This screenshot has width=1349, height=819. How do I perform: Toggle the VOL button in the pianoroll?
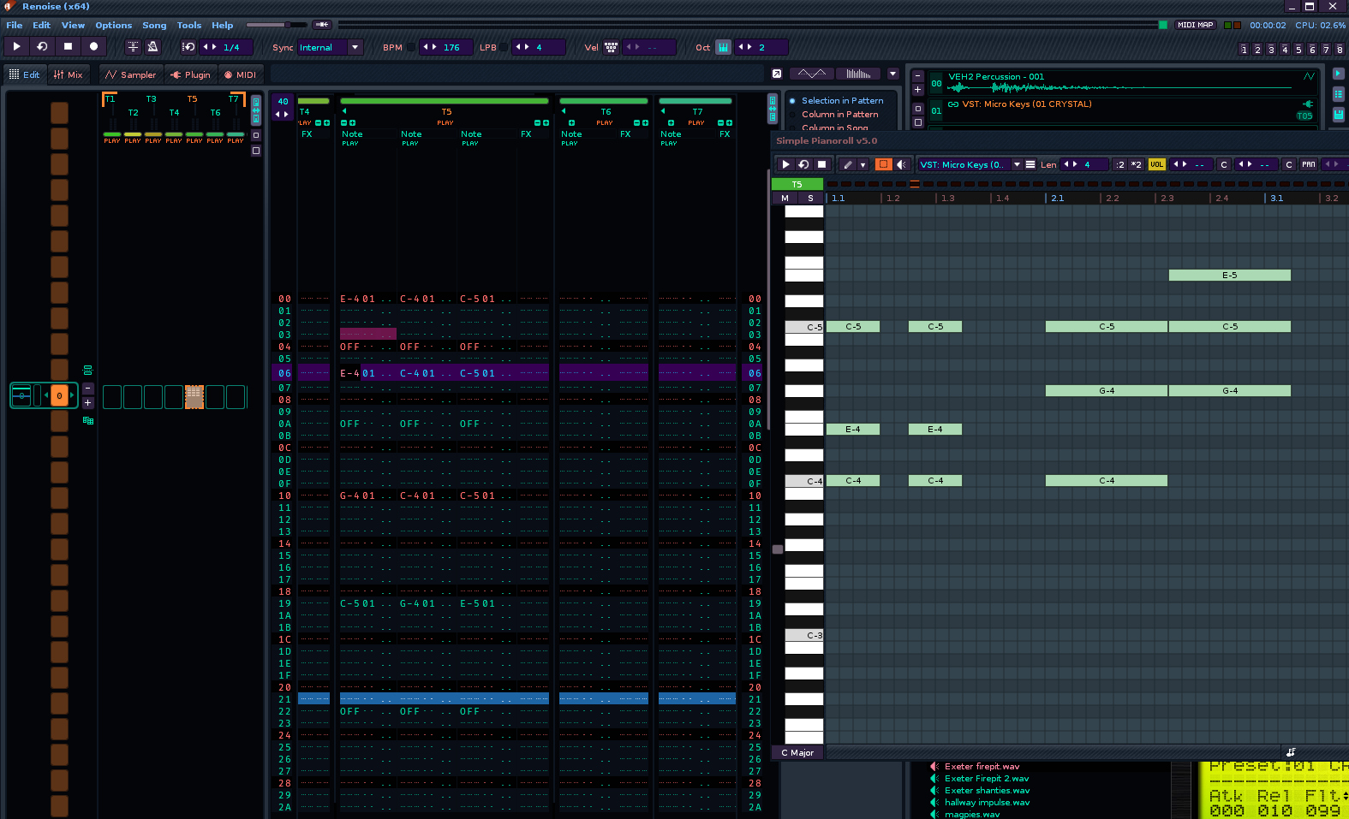click(x=1156, y=164)
